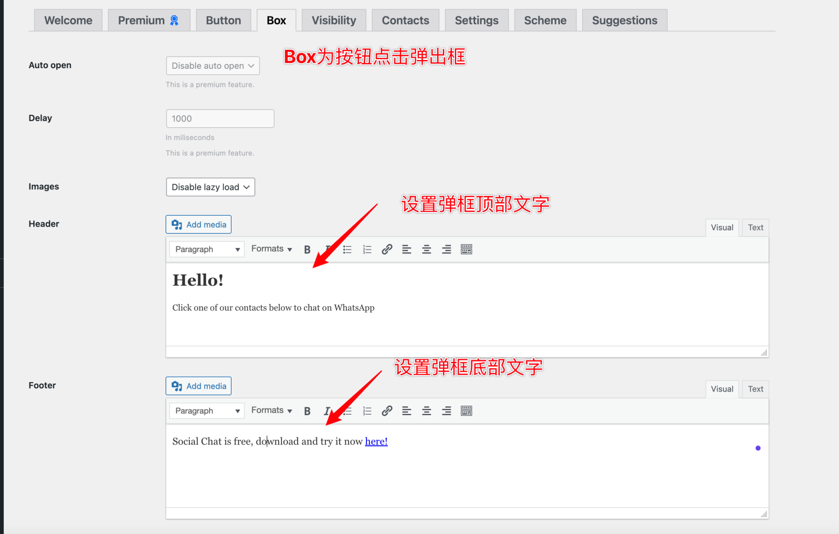Switch to the Contacts tab

[405, 20]
